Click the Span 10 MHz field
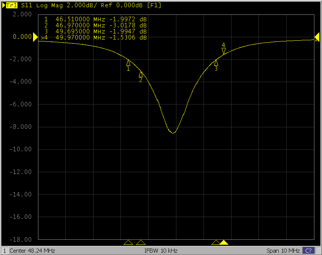The width and height of the screenshot is (322, 255). (x=283, y=251)
